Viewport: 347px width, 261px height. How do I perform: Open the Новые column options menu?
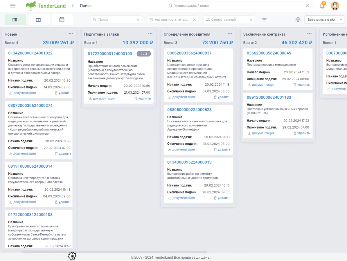(71, 34)
